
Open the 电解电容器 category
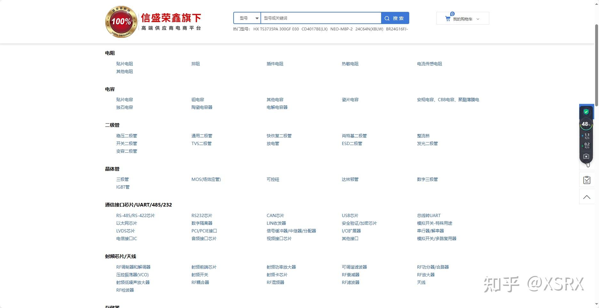pyautogui.click(x=277, y=107)
